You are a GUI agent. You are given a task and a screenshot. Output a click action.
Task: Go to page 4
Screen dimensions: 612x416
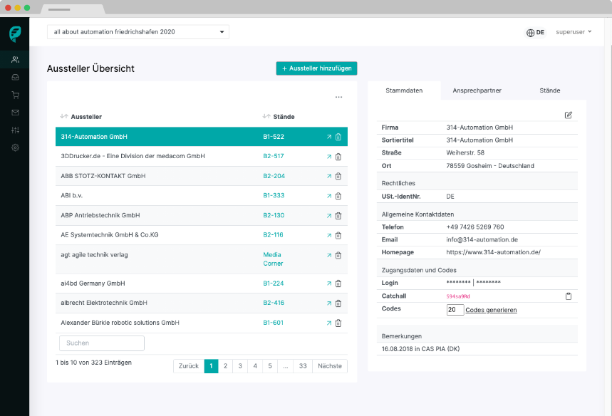255,366
